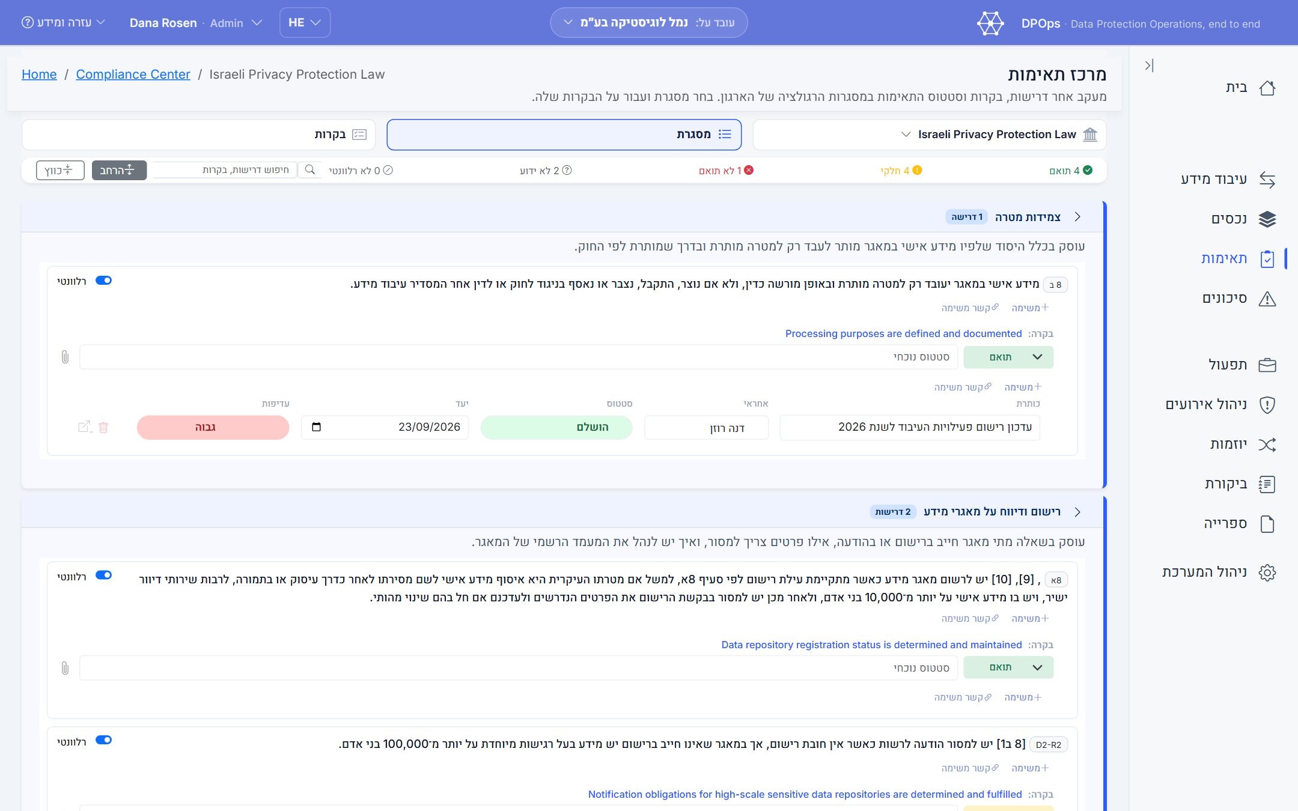
Task: Open עזרה ומידע help dropdown
Action: (63, 23)
